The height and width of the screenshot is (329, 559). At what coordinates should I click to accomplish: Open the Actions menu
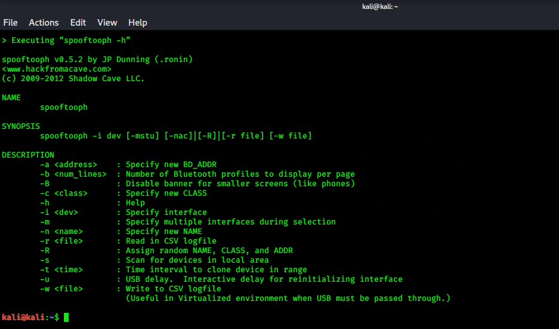point(44,23)
